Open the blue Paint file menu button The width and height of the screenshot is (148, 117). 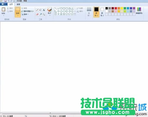coord(4,4)
